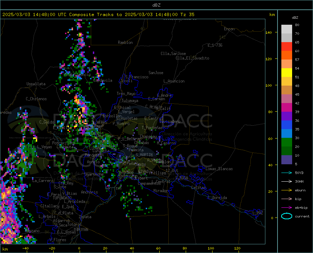Viewport: 313px width, 253px height.
Task: Click the Encon map label
Action: click(229, 29)
